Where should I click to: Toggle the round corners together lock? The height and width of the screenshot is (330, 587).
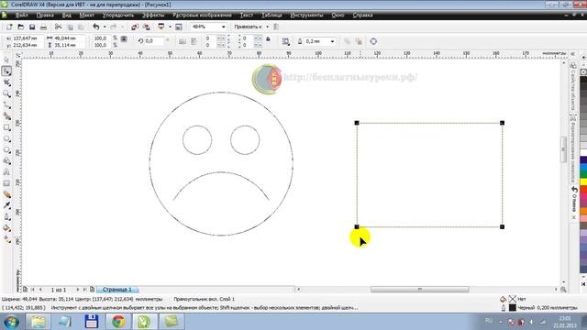(268, 38)
